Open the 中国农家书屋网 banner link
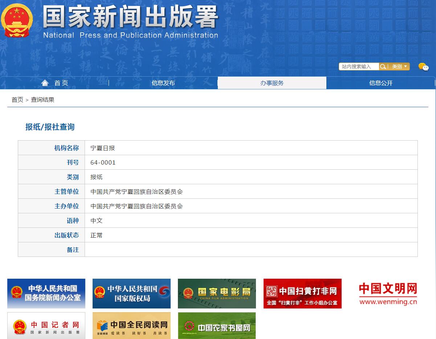436x339 pixels. [217, 326]
